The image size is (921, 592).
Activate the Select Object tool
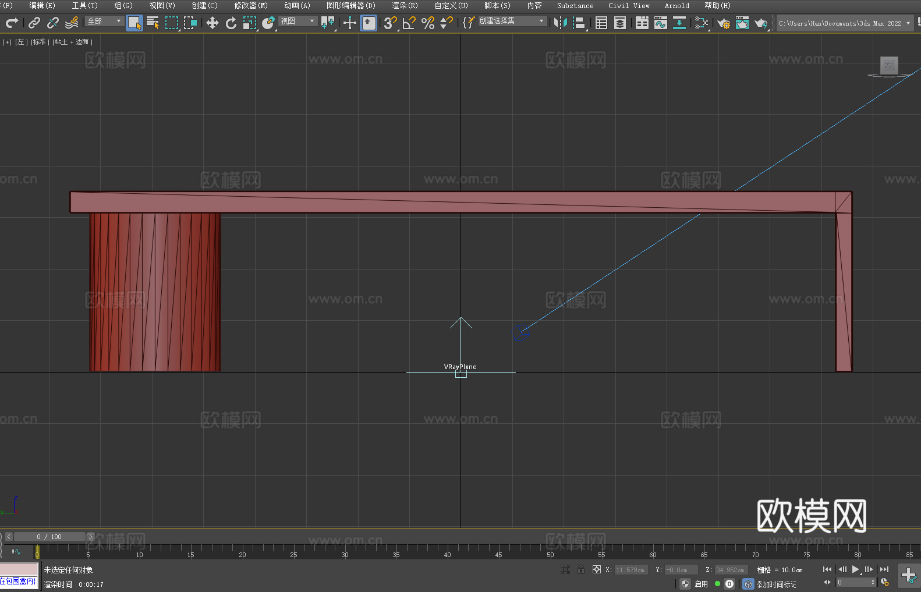click(x=134, y=23)
